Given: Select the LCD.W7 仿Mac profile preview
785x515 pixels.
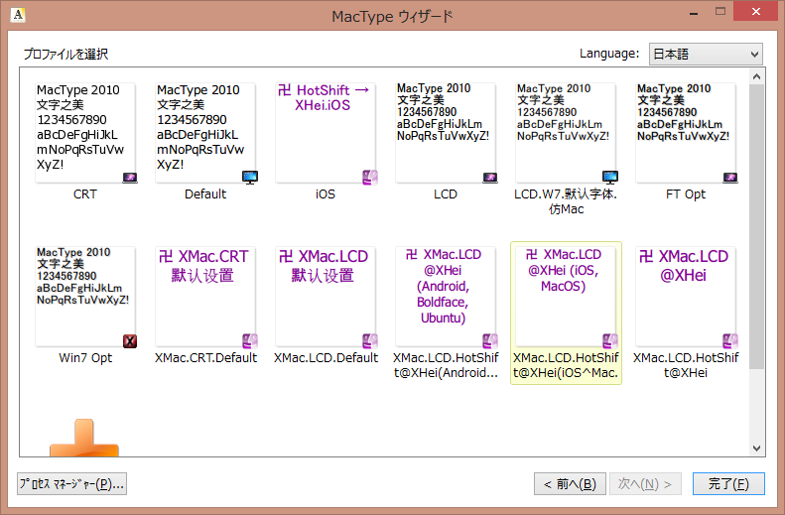Looking at the screenshot, I should (x=566, y=133).
